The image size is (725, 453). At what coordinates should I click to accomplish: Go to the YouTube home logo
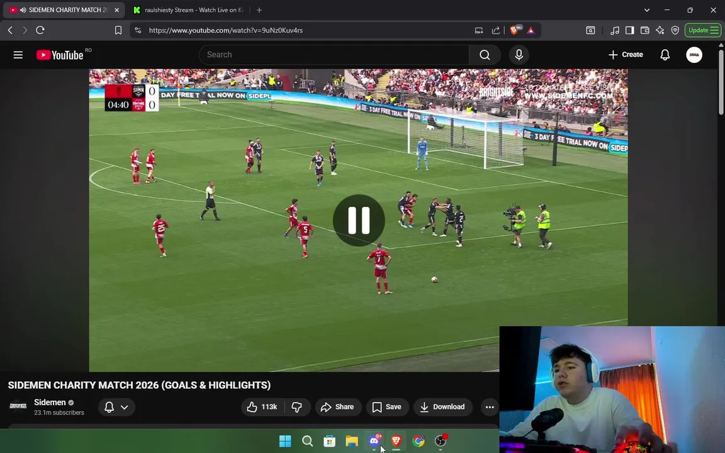[60, 55]
